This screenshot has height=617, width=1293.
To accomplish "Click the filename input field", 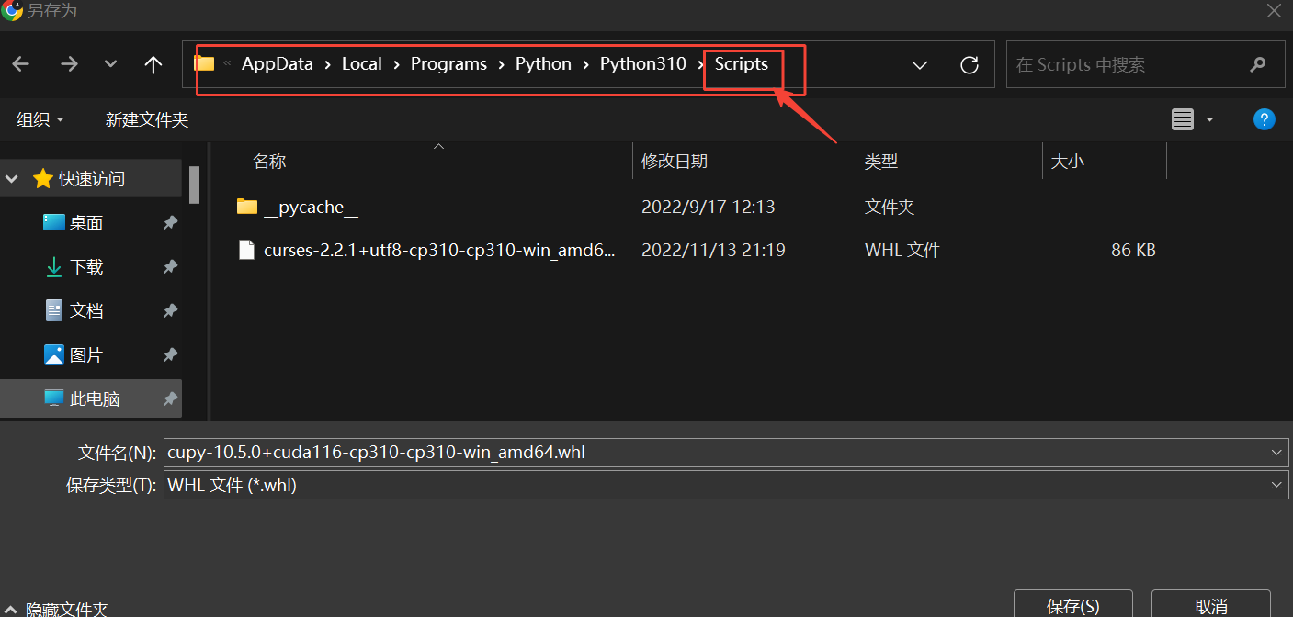I will (643, 452).
